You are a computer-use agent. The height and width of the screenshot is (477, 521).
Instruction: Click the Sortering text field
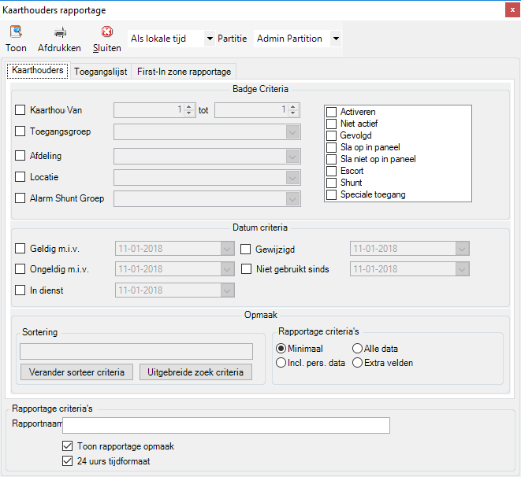tap(136, 351)
